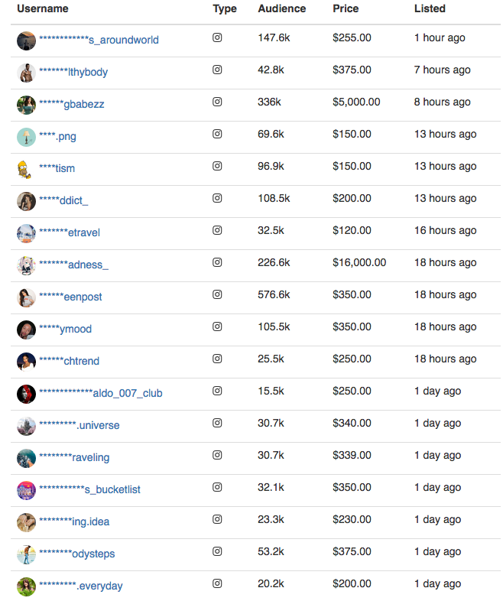Click Instagram icon in s_aroundworld row
This screenshot has height=601, width=503.
click(217, 37)
